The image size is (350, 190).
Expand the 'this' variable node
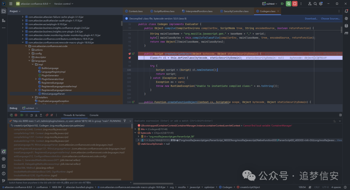(135, 129)
